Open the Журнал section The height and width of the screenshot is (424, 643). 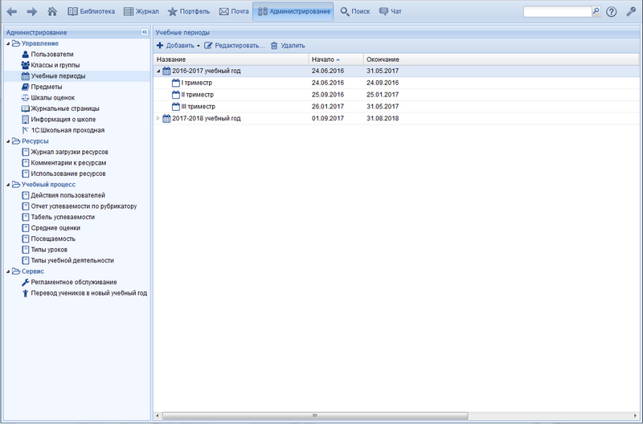pyautogui.click(x=141, y=12)
